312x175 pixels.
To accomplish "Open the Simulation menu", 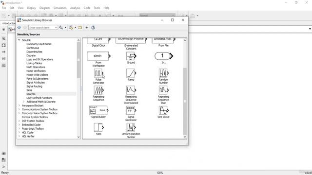I will coord(60,8).
